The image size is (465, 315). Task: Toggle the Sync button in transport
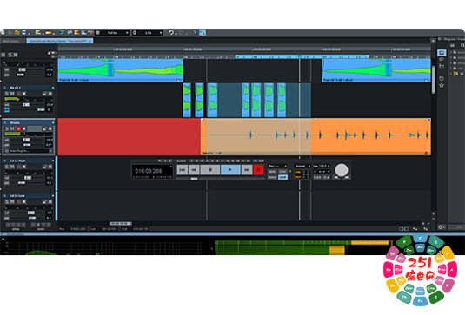[283, 172]
